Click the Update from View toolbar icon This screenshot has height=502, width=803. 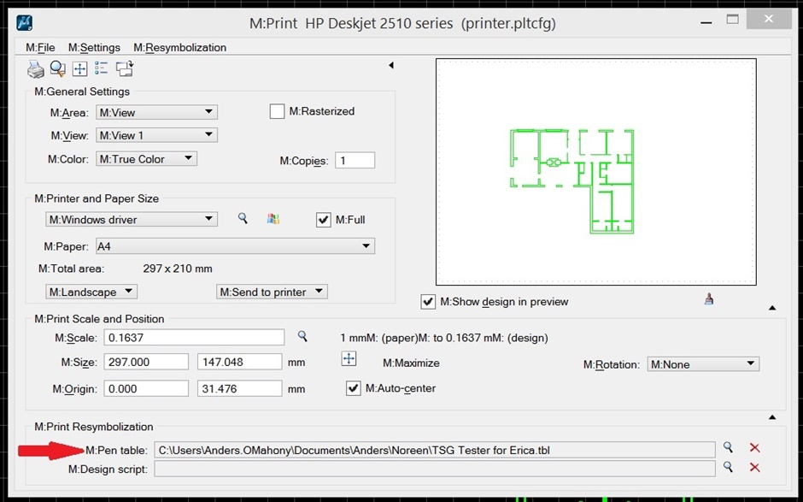[125, 68]
